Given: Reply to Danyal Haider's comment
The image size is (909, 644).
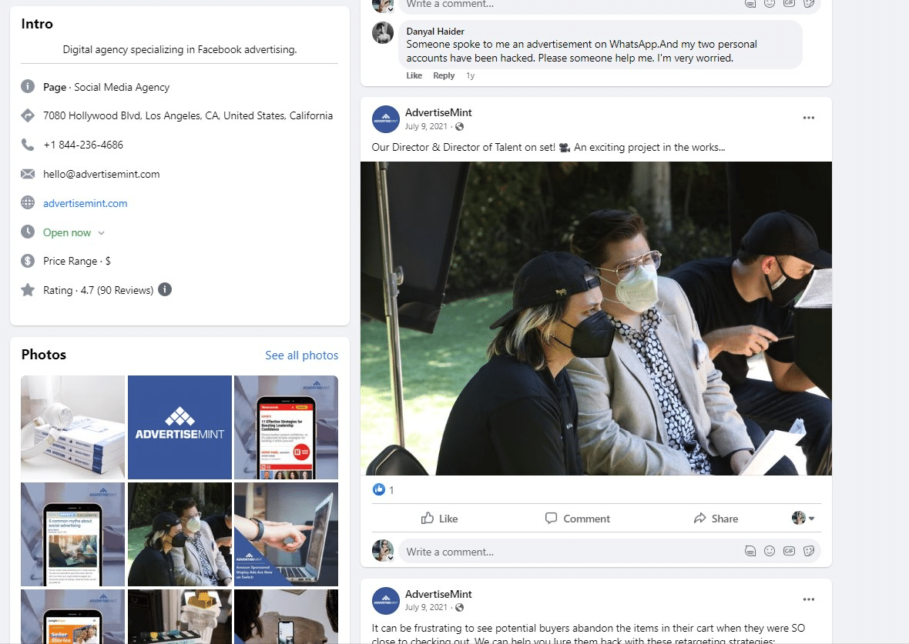Looking at the screenshot, I should (444, 75).
